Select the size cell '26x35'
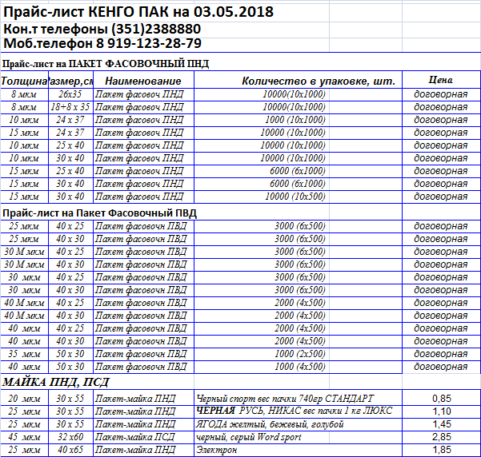 click(70, 94)
